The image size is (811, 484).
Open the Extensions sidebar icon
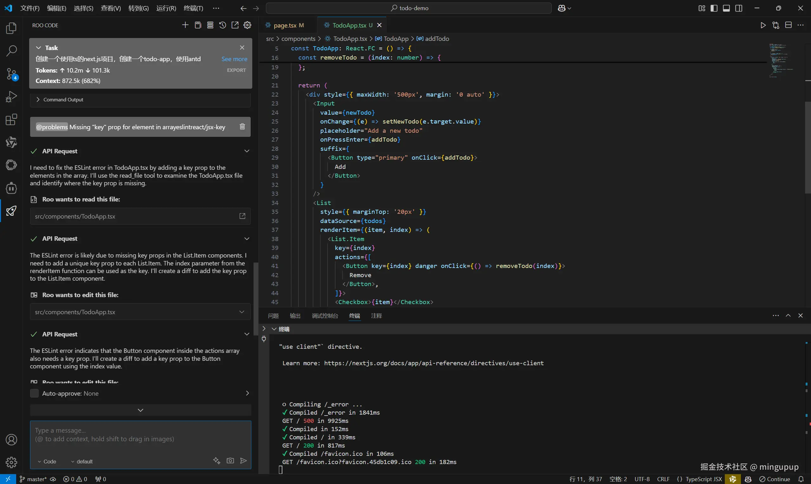(11, 120)
